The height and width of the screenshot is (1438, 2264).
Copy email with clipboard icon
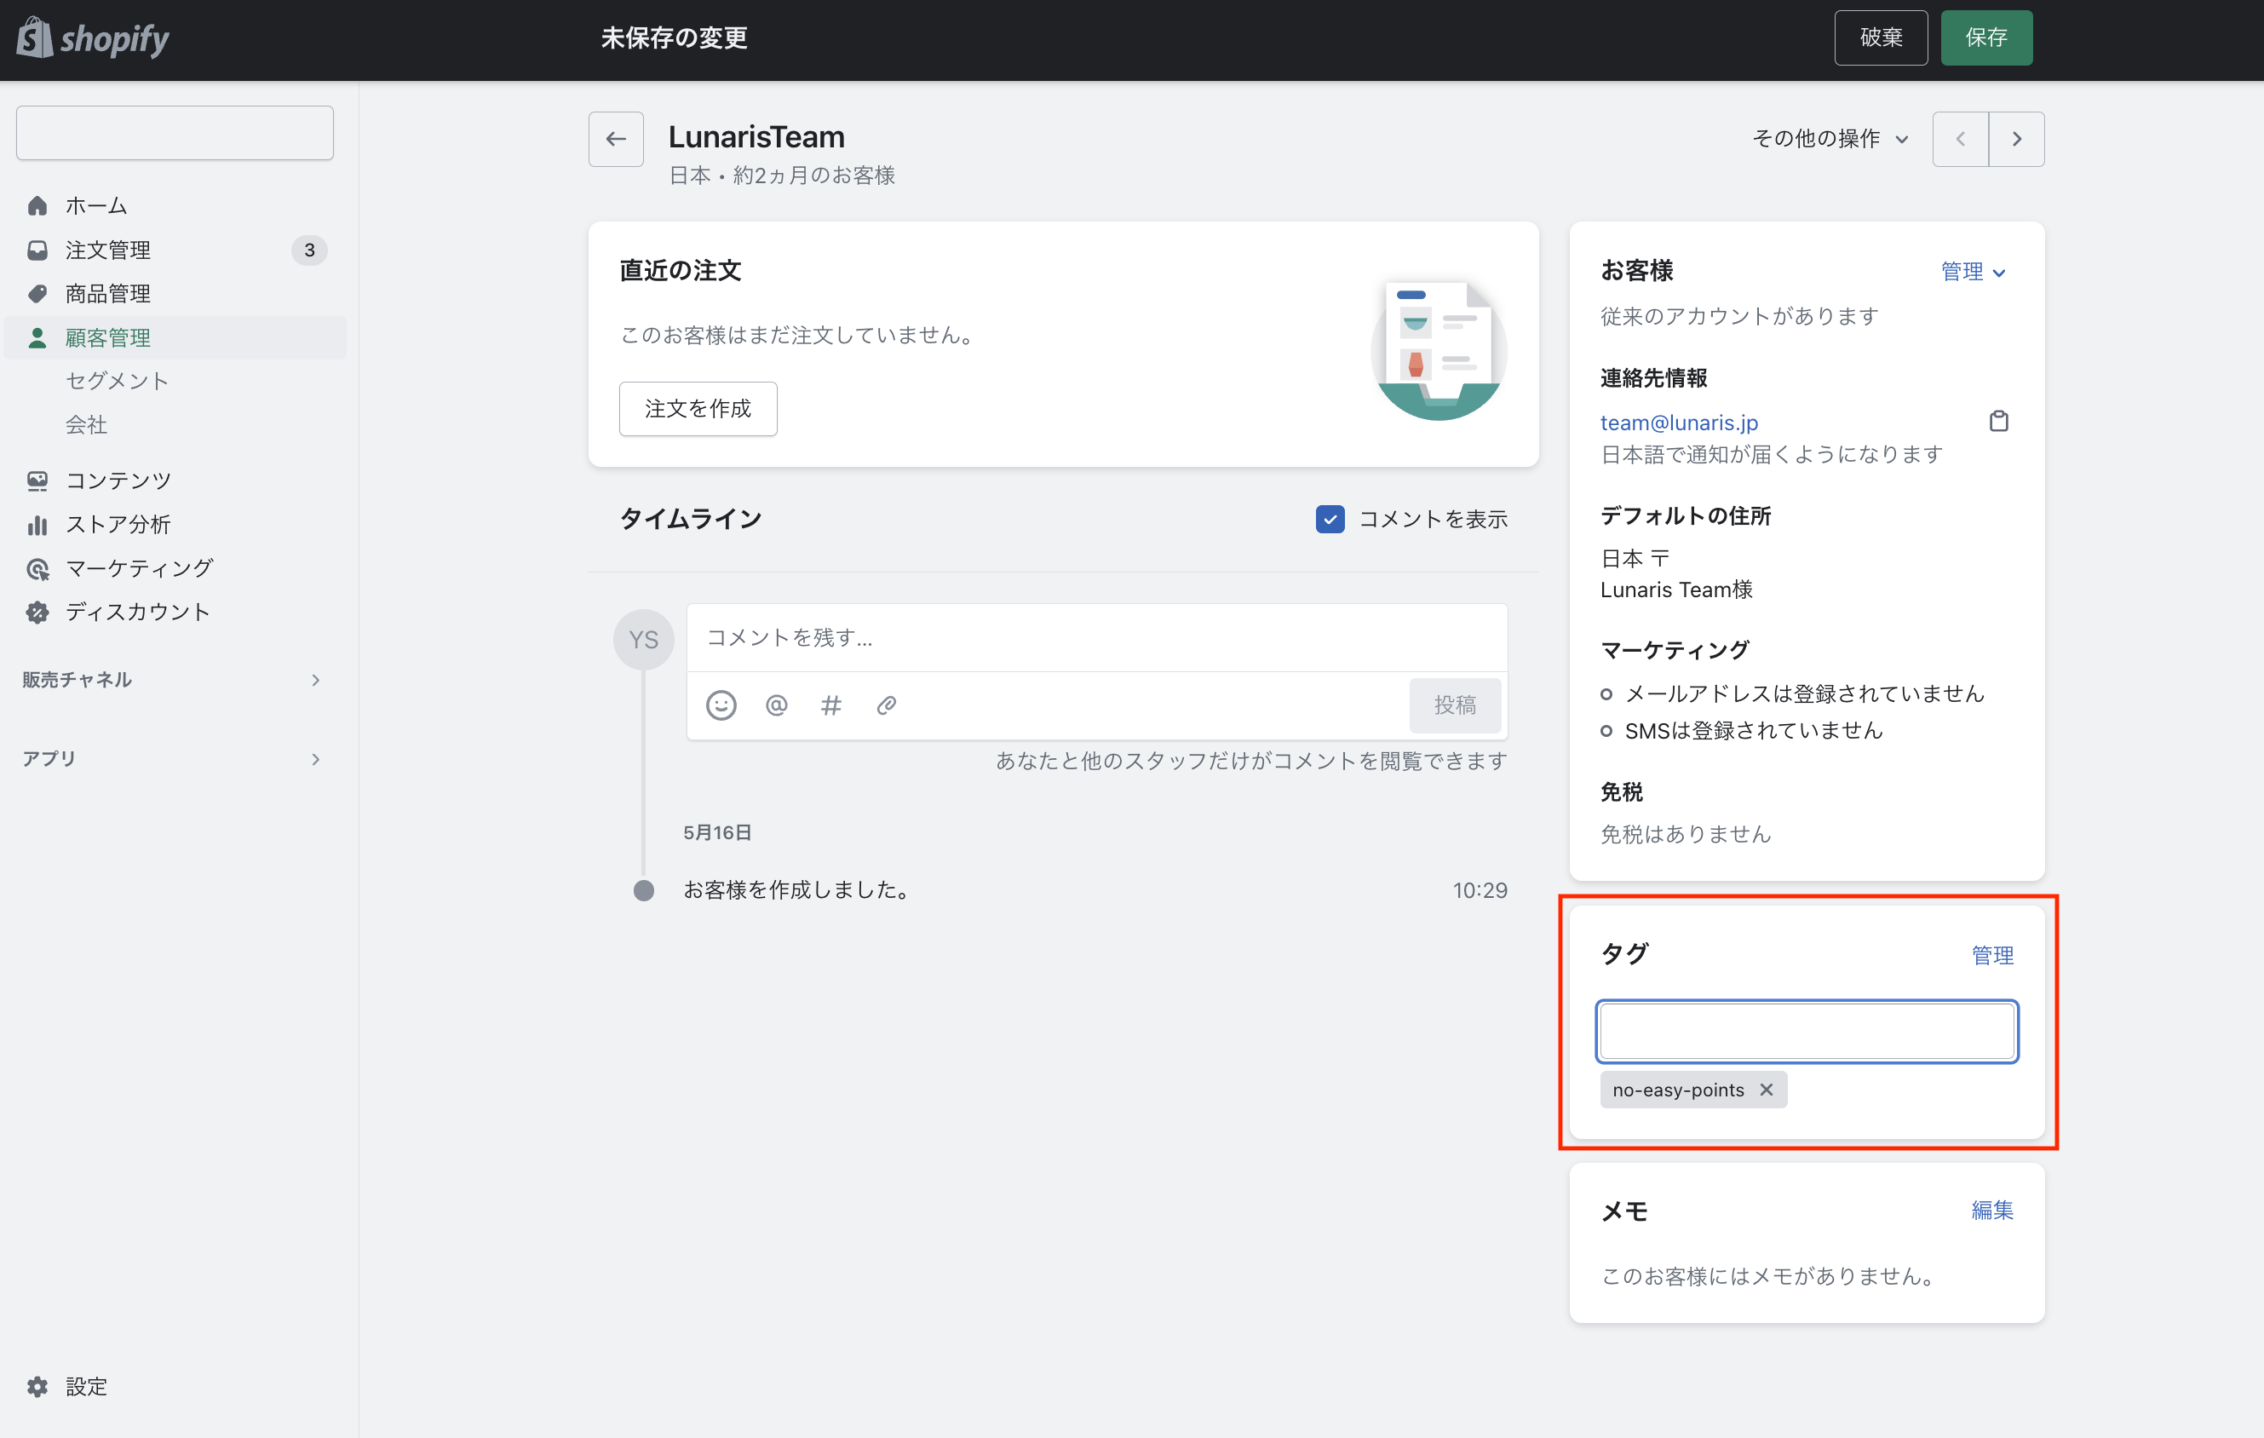[1998, 422]
